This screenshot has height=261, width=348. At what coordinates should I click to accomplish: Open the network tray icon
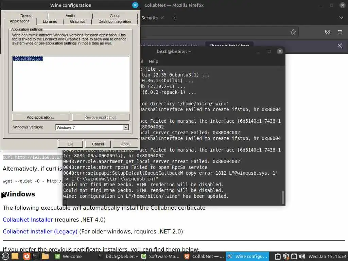[294, 256]
